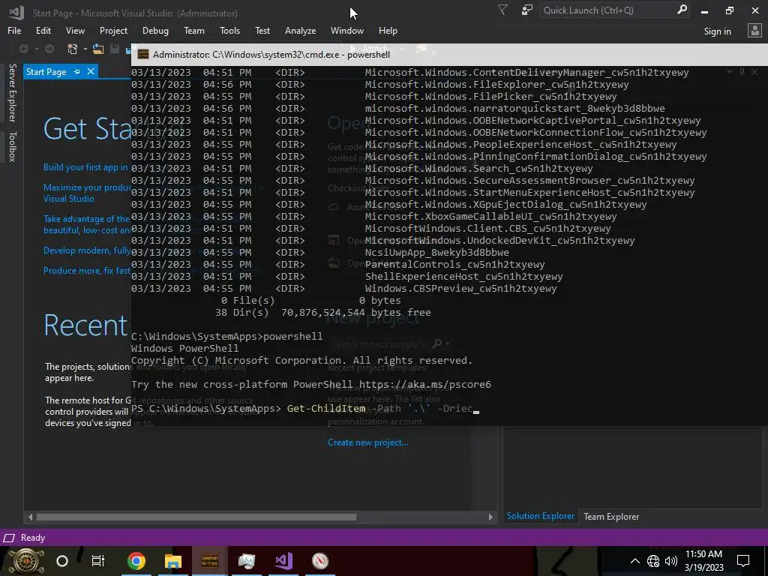Select the Start Page document tab
This screenshot has height=576, width=768.
46,71
